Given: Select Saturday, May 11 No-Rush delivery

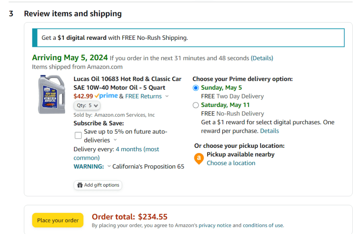Looking at the screenshot, I should click(196, 105).
